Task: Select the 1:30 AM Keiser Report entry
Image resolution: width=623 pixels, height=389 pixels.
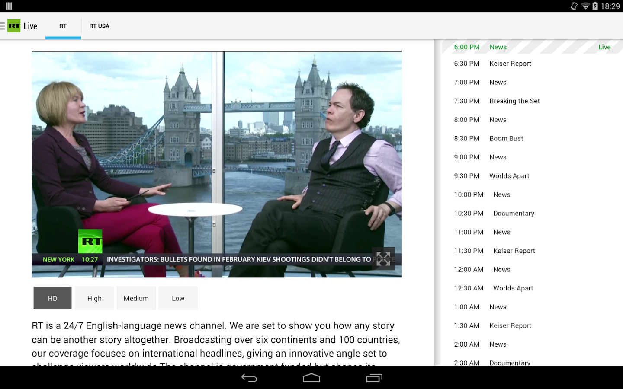Action: 532,326
